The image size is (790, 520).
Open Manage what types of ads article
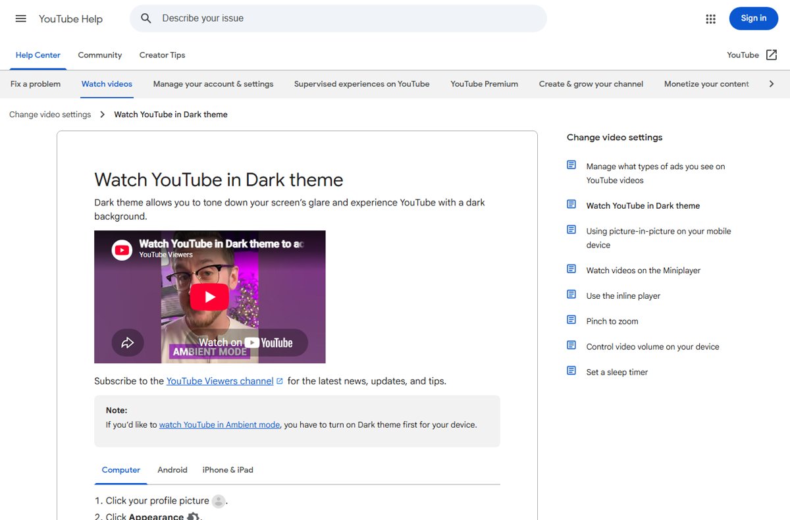[x=656, y=173]
